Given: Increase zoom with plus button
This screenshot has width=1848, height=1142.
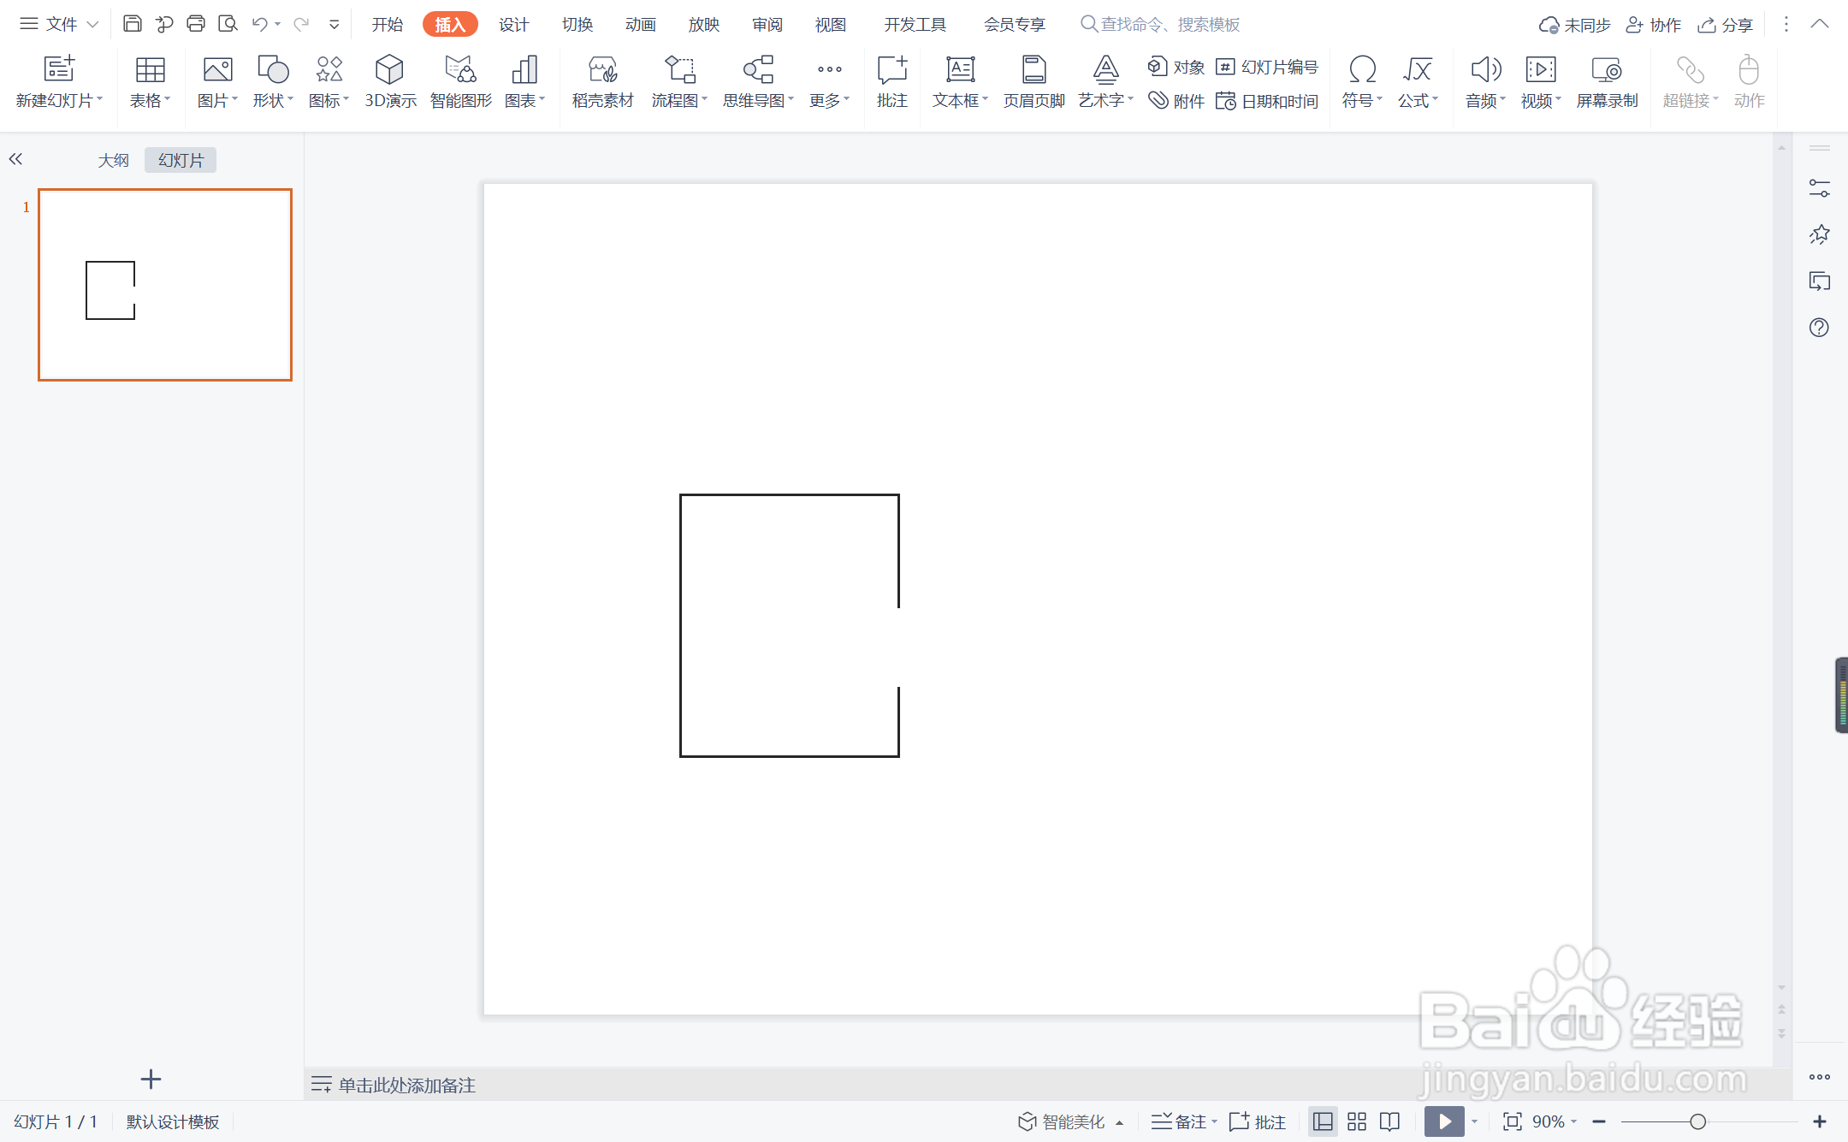Looking at the screenshot, I should (x=1820, y=1121).
